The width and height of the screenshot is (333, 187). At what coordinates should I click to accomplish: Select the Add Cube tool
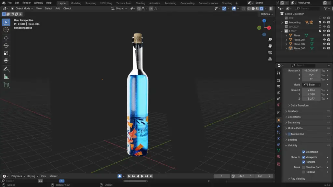[x=6, y=85]
